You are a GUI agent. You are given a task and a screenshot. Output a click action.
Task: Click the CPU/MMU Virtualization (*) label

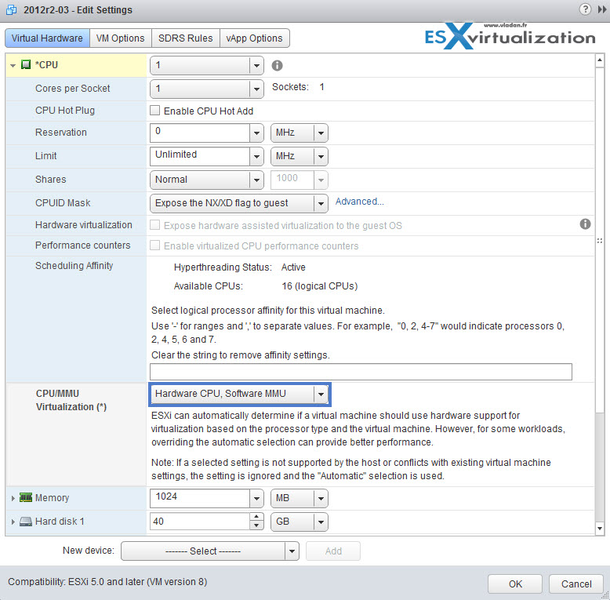[x=71, y=400]
